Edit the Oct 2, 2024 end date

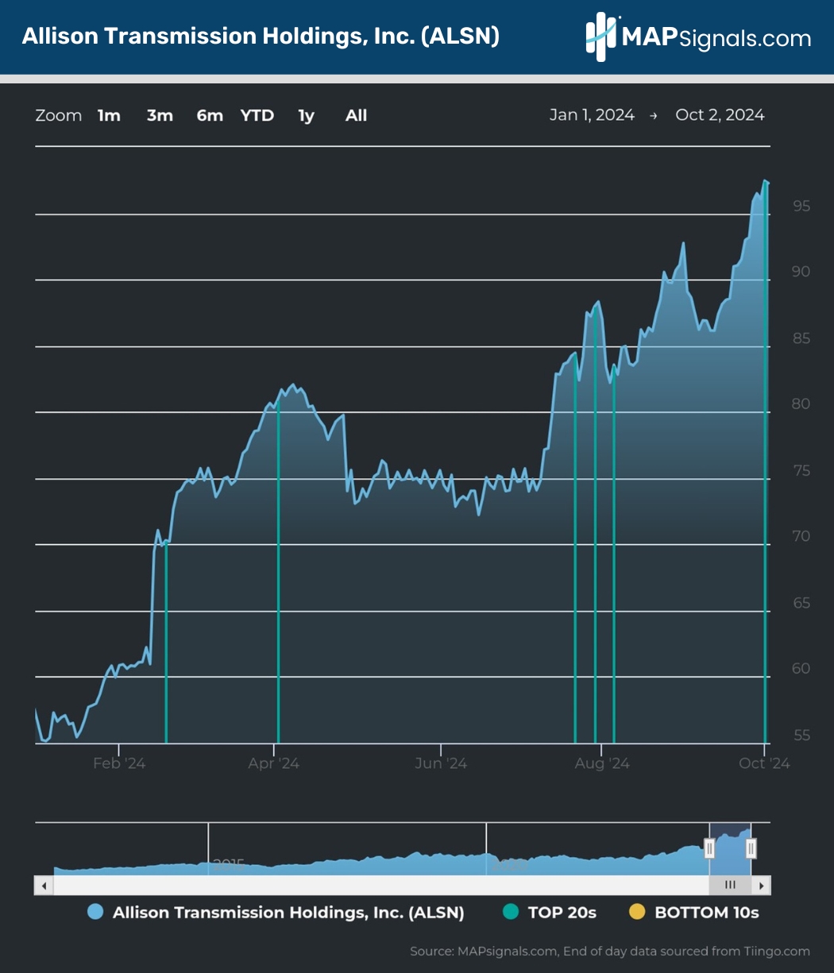[x=720, y=115]
